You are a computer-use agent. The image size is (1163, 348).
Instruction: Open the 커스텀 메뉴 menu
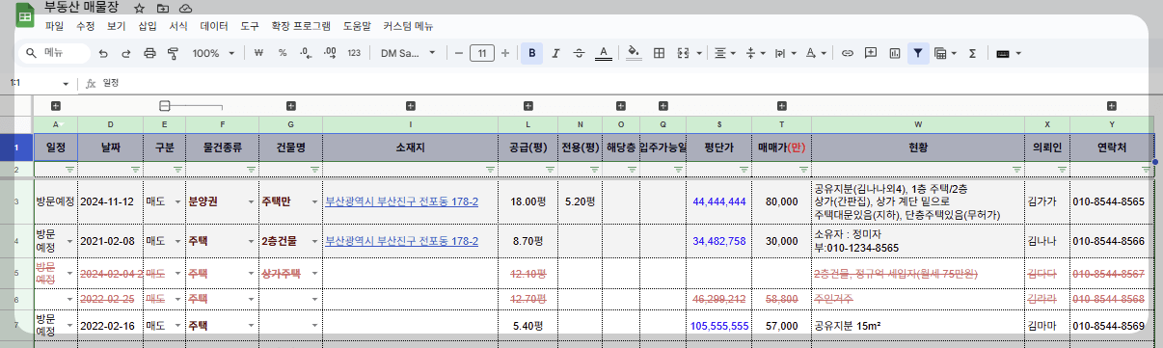tap(408, 26)
